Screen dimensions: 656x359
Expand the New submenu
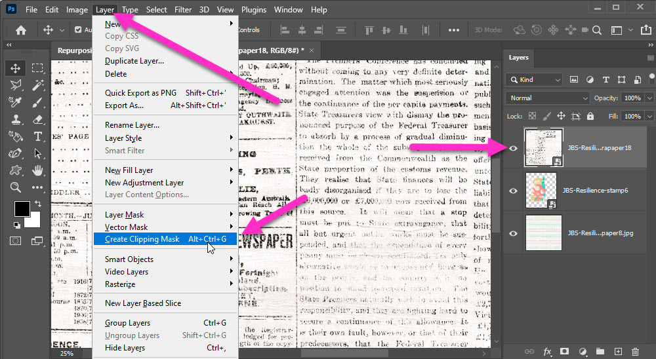(x=166, y=24)
